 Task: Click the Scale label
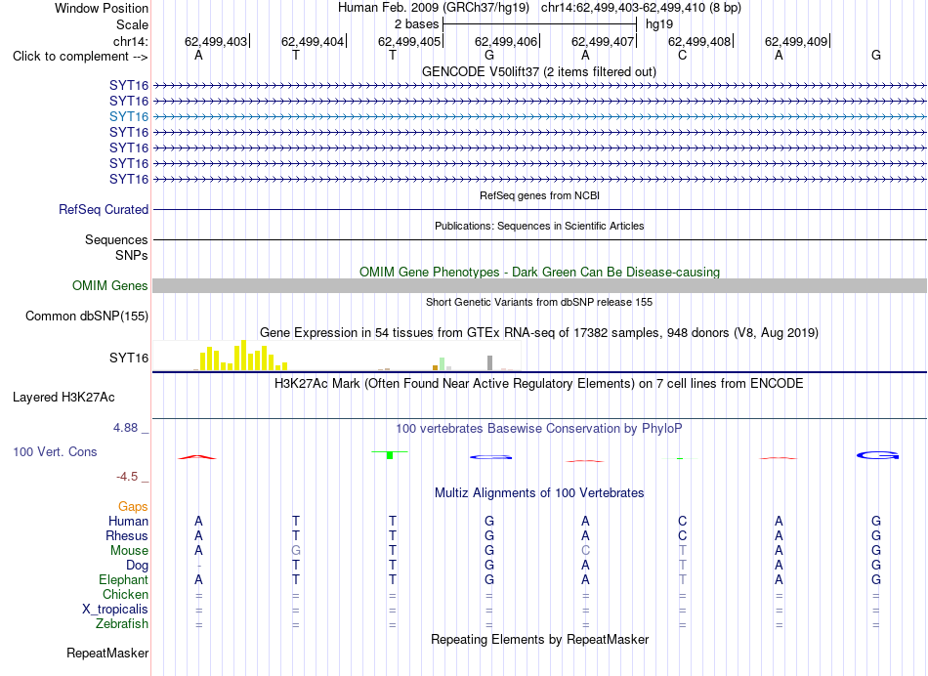132,24
